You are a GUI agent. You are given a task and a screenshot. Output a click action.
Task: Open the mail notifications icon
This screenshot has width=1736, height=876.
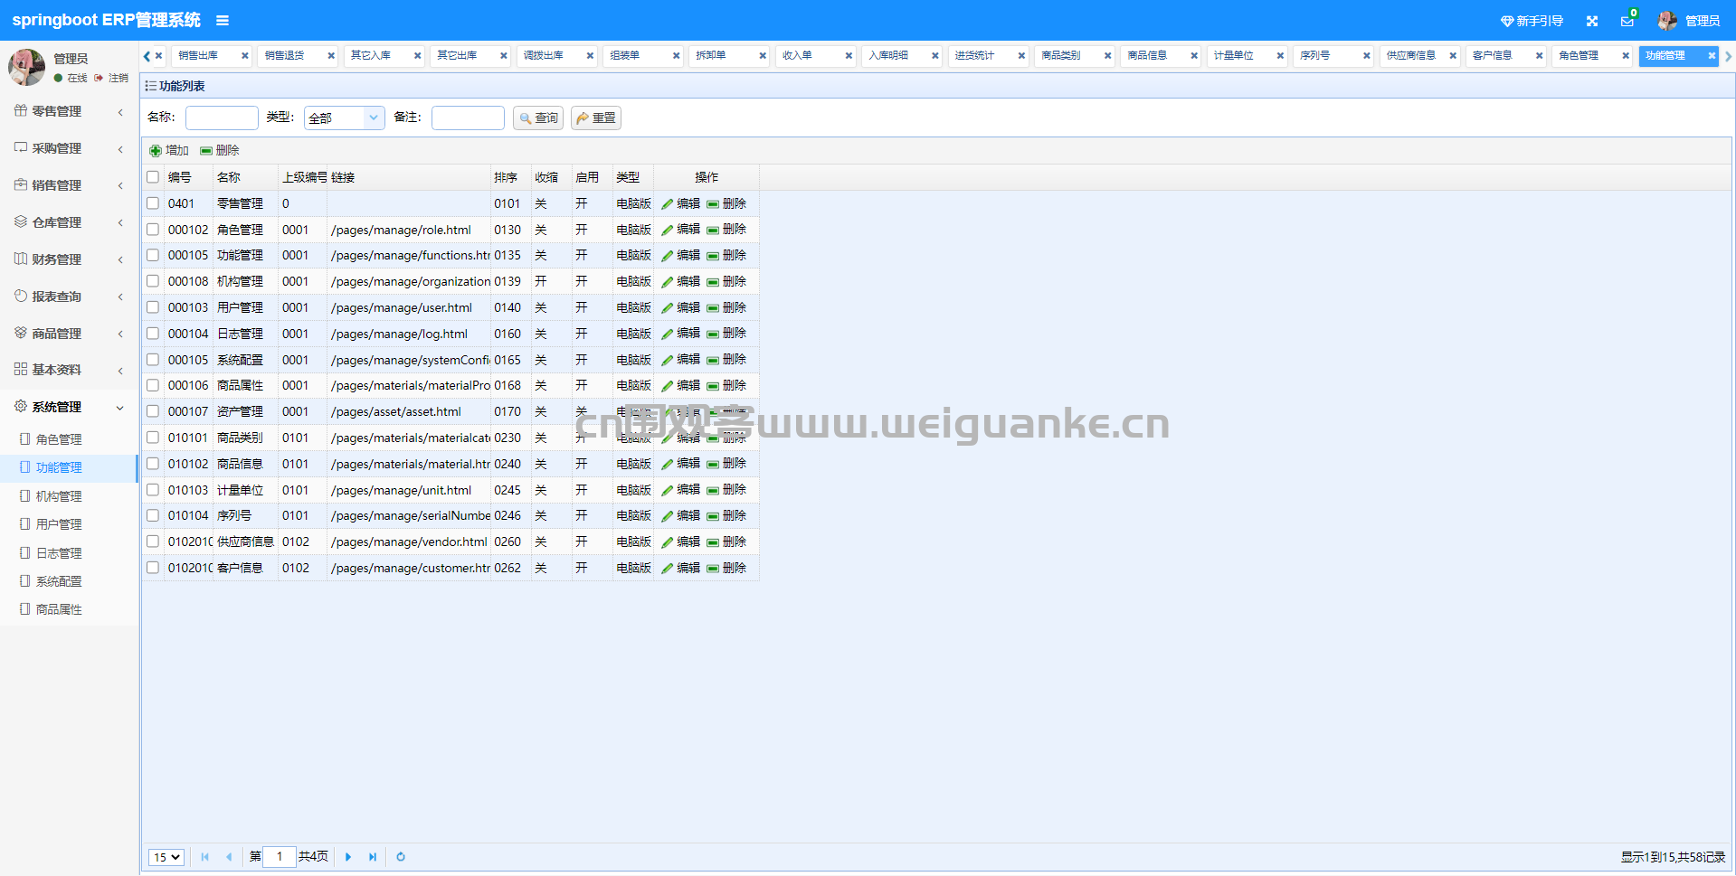pyautogui.click(x=1627, y=21)
